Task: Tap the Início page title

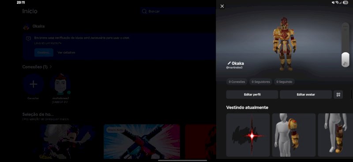Action: coord(30,11)
